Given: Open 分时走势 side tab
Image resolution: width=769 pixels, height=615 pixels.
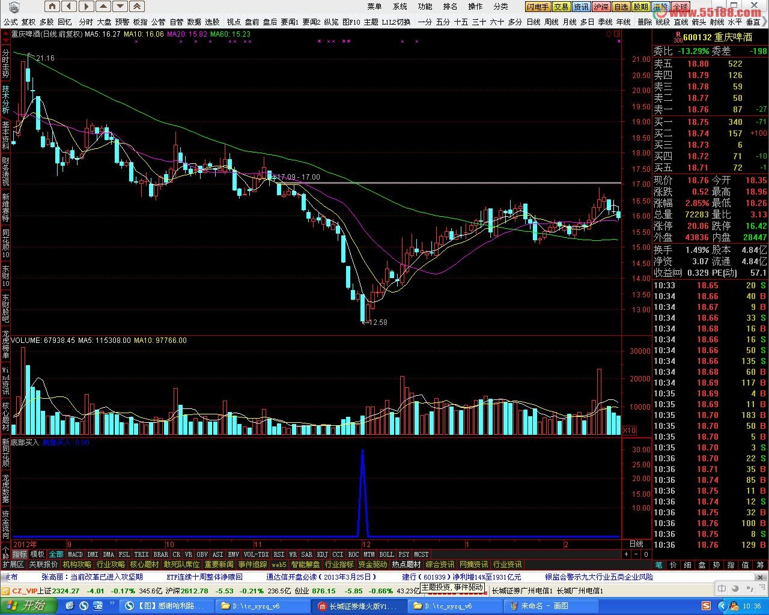Looking at the screenshot, I should pyautogui.click(x=5, y=64).
